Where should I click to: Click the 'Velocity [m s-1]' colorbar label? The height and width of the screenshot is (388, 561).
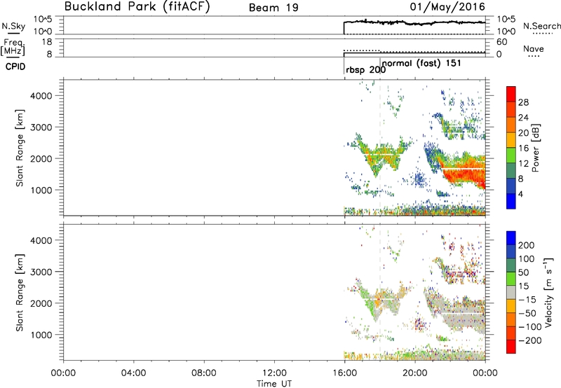548,292
